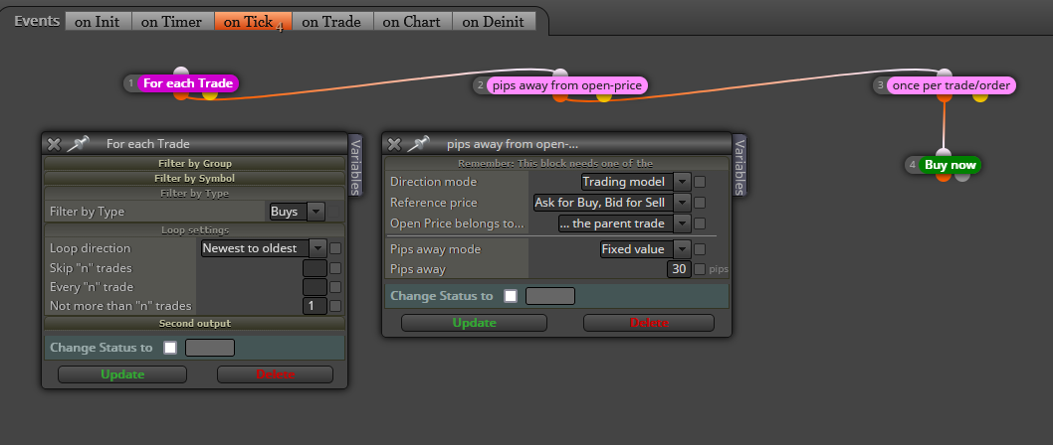The width and height of the screenshot is (1053, 445).
Task: Open the Direction mode dropdown
Action: (x=636, y=182)
